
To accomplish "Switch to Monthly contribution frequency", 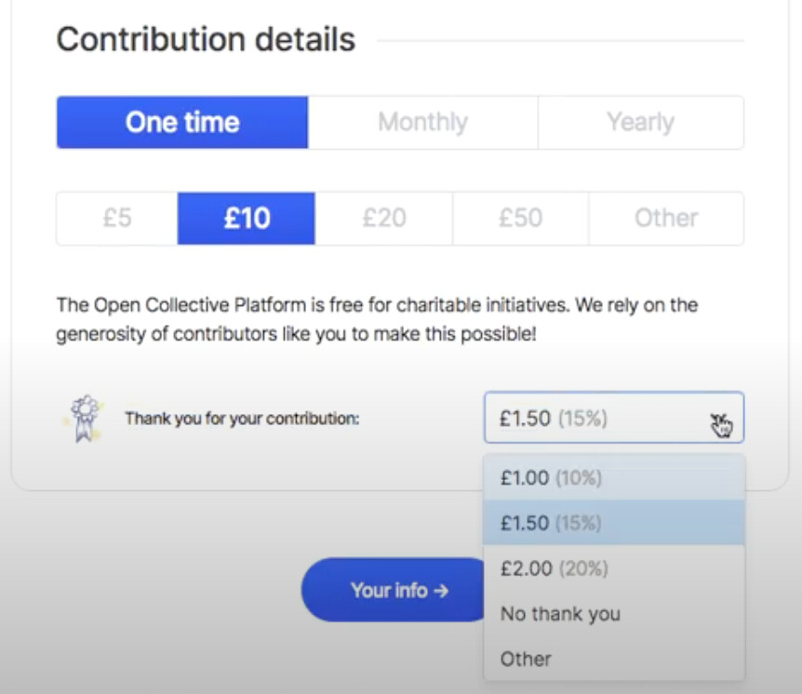I will point(422,123).
